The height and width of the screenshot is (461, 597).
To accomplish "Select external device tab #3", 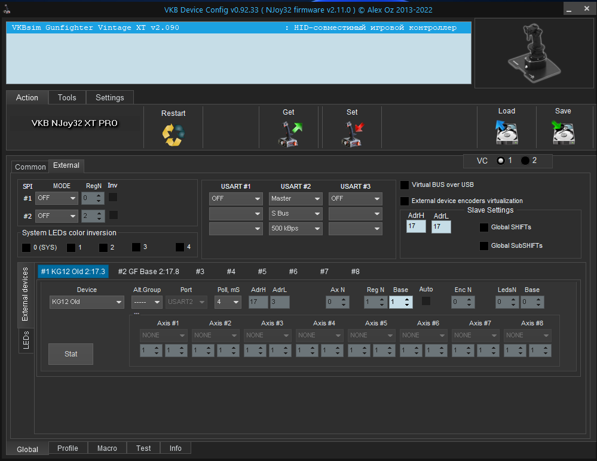I will click(x=200, y=272).
